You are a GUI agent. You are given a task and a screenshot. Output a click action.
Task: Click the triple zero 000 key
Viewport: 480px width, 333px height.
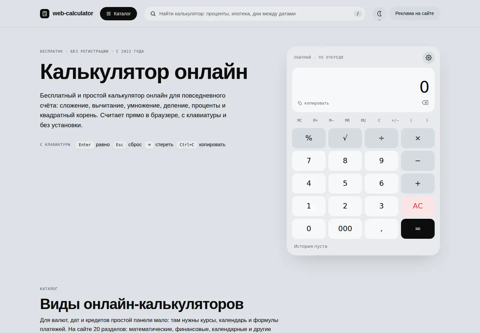(345, 229)
